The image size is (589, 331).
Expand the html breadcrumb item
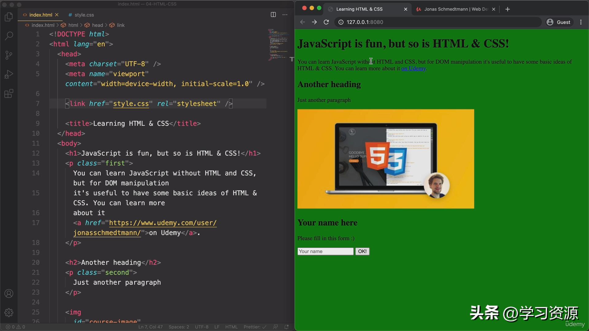(x=73, y=25)
